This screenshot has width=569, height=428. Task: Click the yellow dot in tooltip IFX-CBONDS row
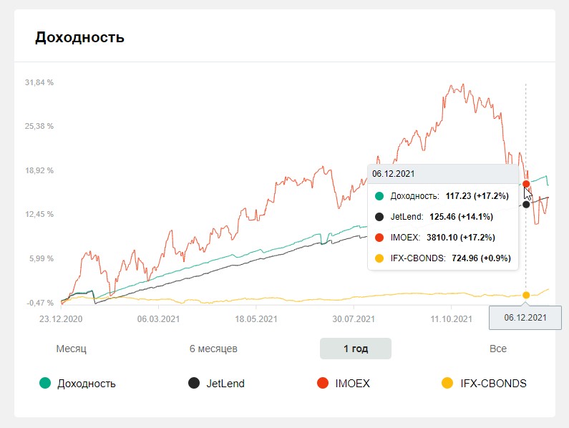379,258
